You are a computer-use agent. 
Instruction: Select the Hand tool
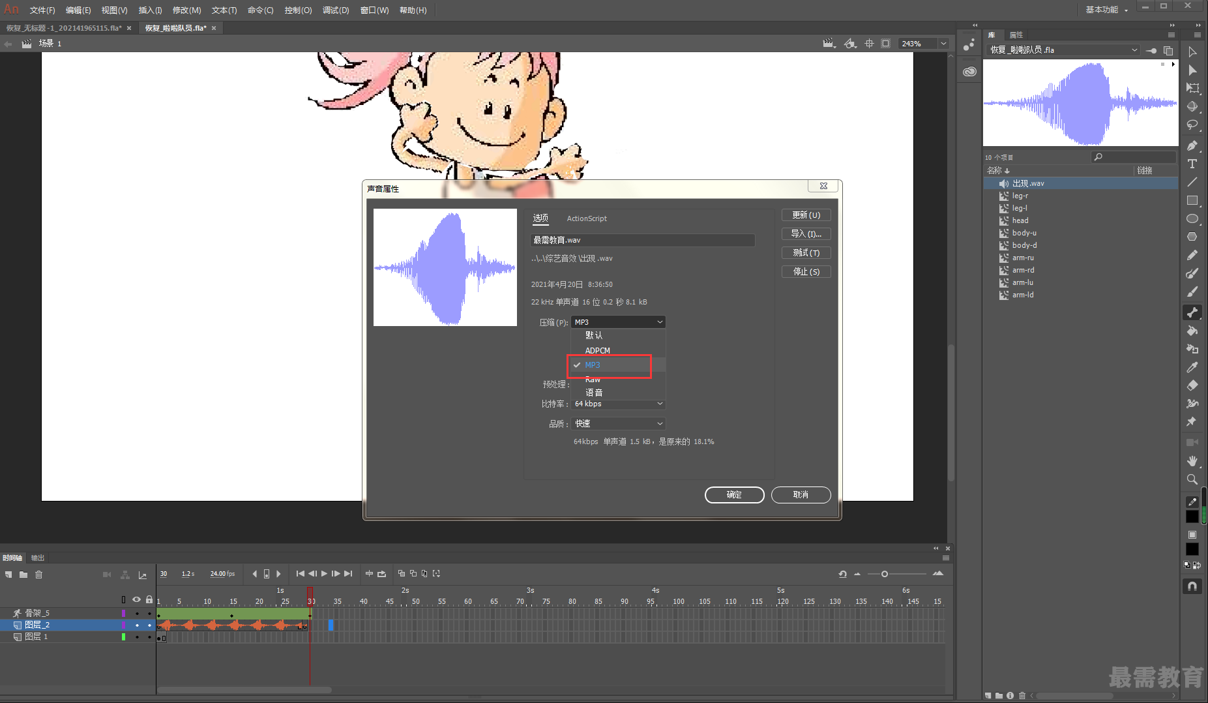click(1192, 461)
